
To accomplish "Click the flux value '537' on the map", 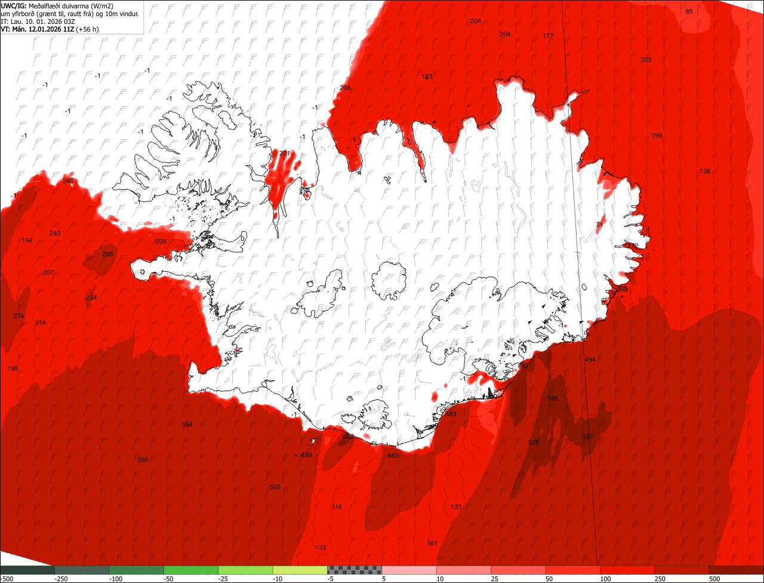I will [x=587, y=436].
